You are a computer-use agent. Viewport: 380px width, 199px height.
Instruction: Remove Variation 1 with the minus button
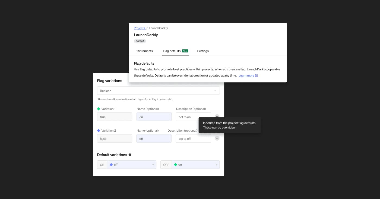pyautogui.click(x=217, y=117)
